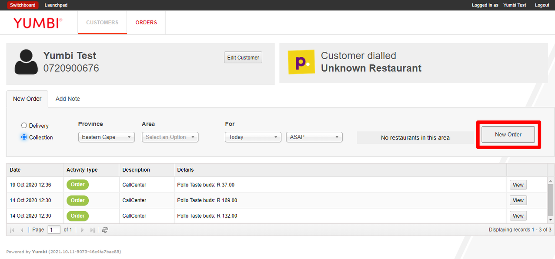Go to previous page in pager
The height and width of the screenshot is (259, 555).
pyautogui.click(x=22, y=230)
